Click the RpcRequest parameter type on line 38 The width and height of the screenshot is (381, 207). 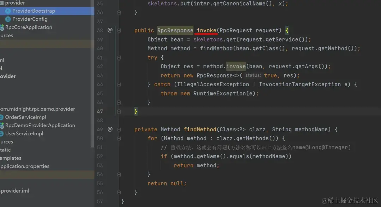(236, 30)
